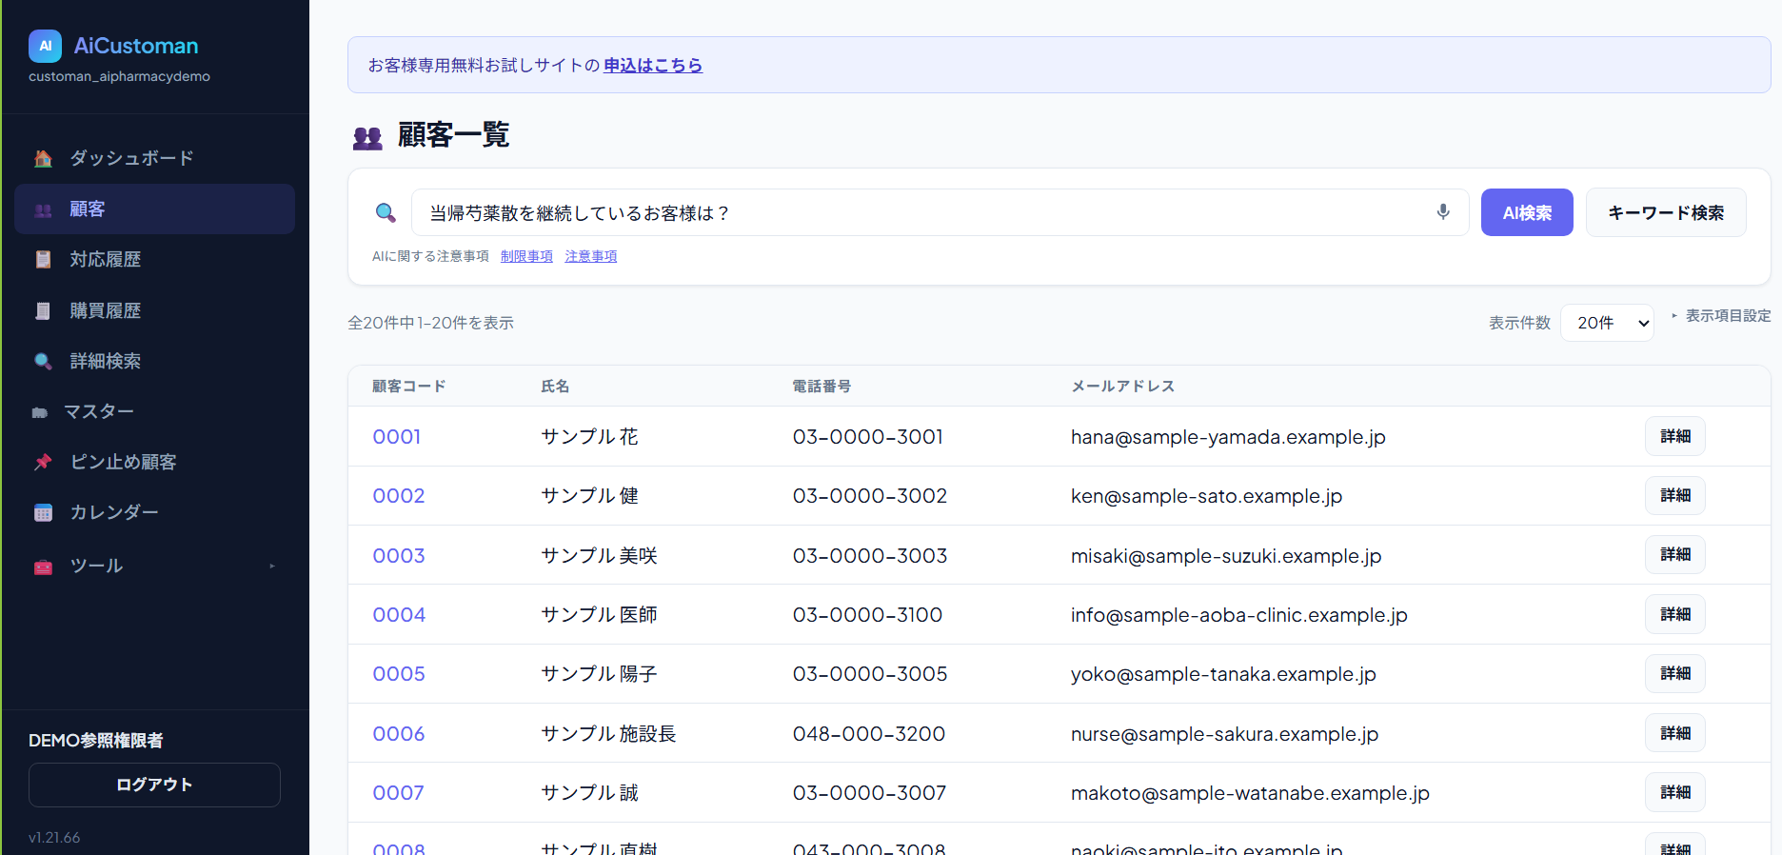
Task: Click the 対応履歴 clipboard icon
Action: [x=43, y=260]
